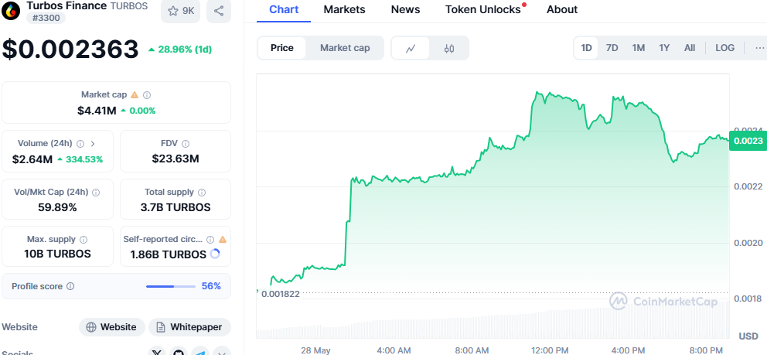Open the Volume (24h) info icon
Viewport: 767px width, 355px height.
80,144
